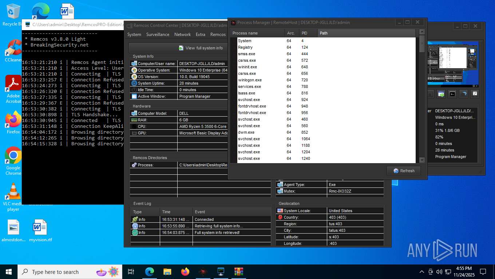Open Firefox from the taskbar
This screenshot has height=279, width=495.
point(185,272)
